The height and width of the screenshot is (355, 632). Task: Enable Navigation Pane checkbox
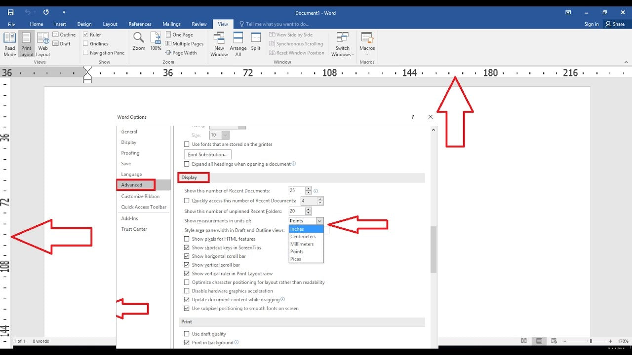[x=85, y=53]
